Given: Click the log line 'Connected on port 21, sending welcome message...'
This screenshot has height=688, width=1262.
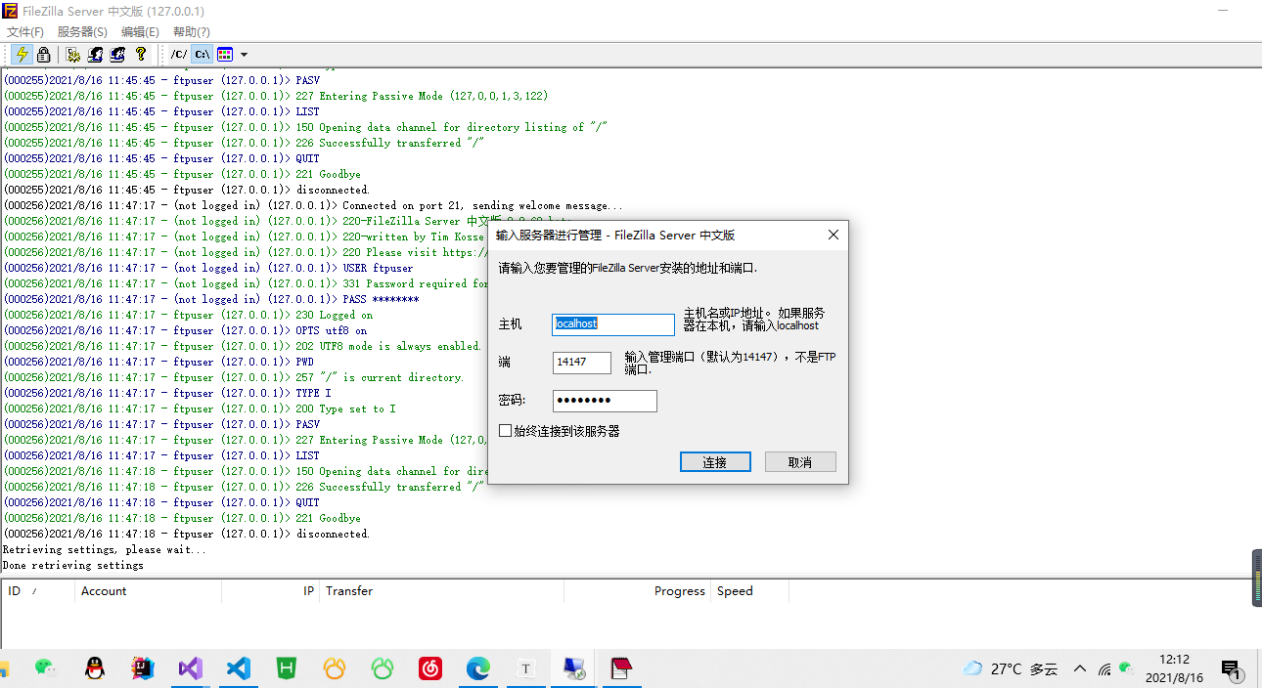Looking at the screenshot, I should [313, 205].
